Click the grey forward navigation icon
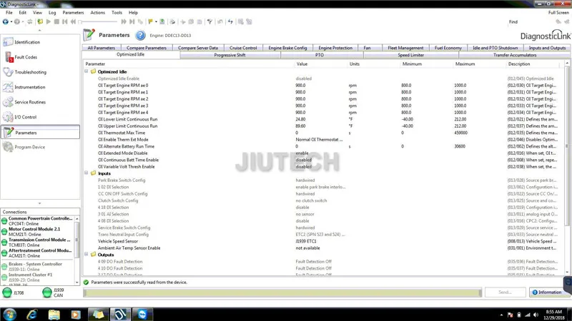This screenshot has width=572, height=321. [x=16, y=22]
